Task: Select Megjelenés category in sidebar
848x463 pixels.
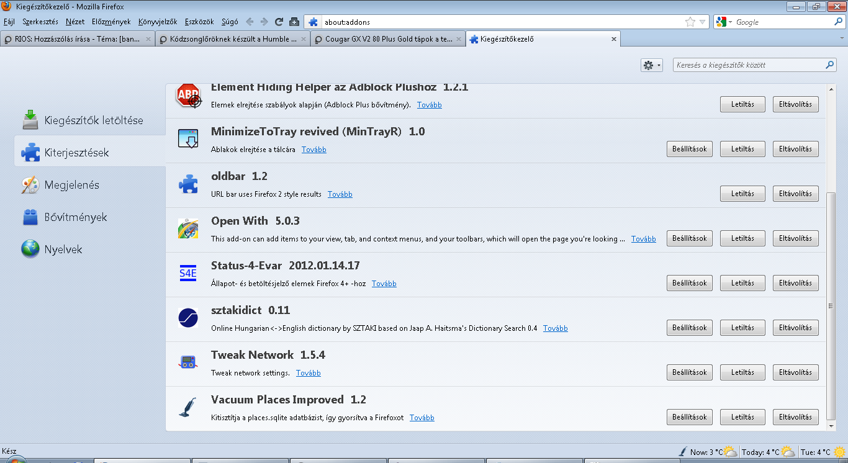Action: (x=90, y=184)
